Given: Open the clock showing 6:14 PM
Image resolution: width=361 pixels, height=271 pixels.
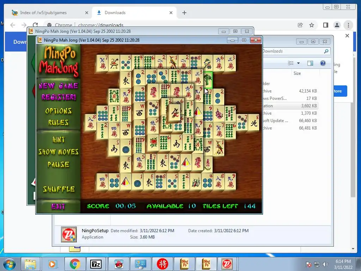Looking at the screenshot, I should click(343, 264).
